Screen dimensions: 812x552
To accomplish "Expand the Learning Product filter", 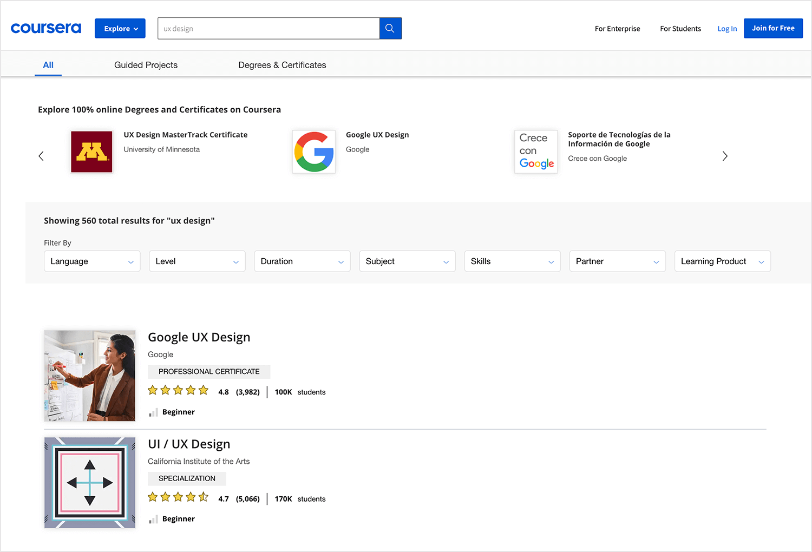I will [x=722, y=261].
